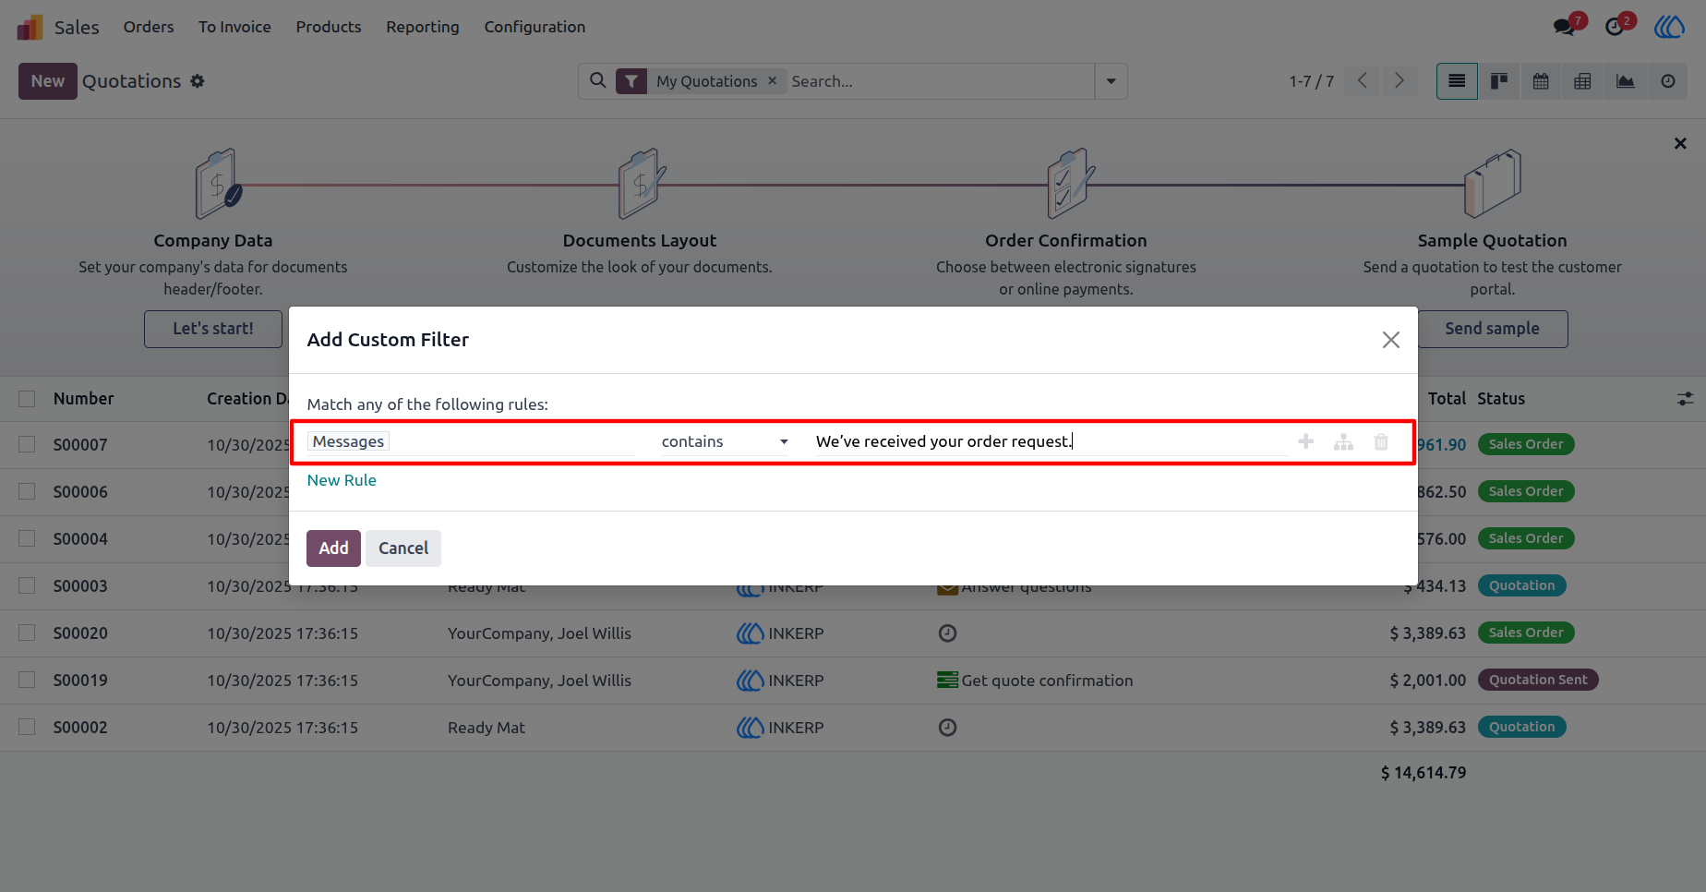Go to previous page of records
The image size is (1706, 892).
[1363, 81]
